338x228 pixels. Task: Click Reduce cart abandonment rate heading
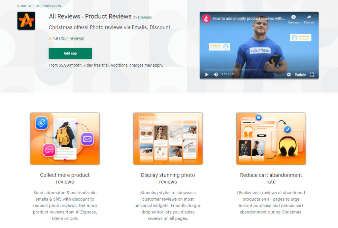coord(271,178)
